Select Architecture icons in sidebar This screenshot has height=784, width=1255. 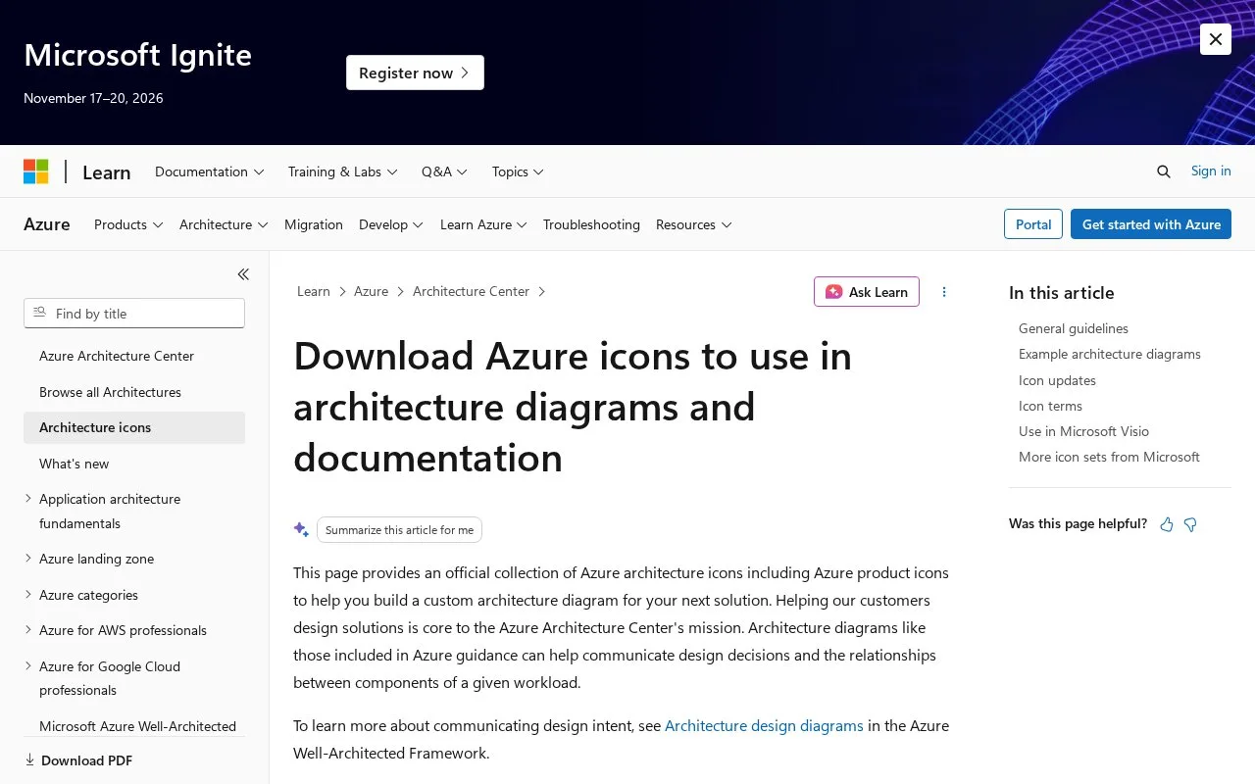click(x=134, y=427)
